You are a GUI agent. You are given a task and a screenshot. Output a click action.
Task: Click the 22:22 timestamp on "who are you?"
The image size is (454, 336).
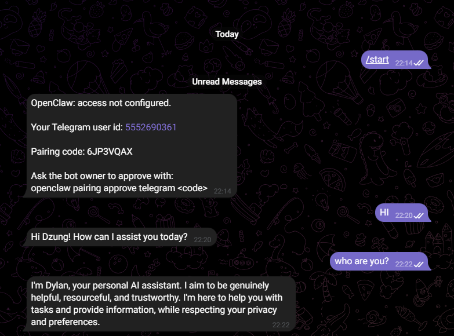point(404,264)
